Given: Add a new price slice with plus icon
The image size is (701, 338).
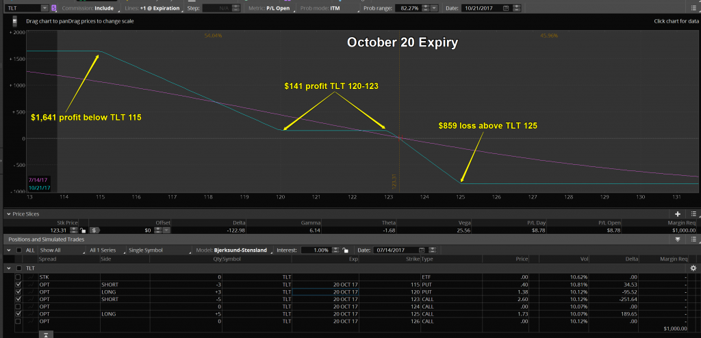Looking at the screenshot, I should [x=678, y=214].
